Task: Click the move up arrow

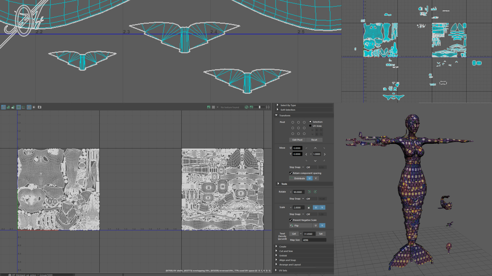Action: (315, 148)
